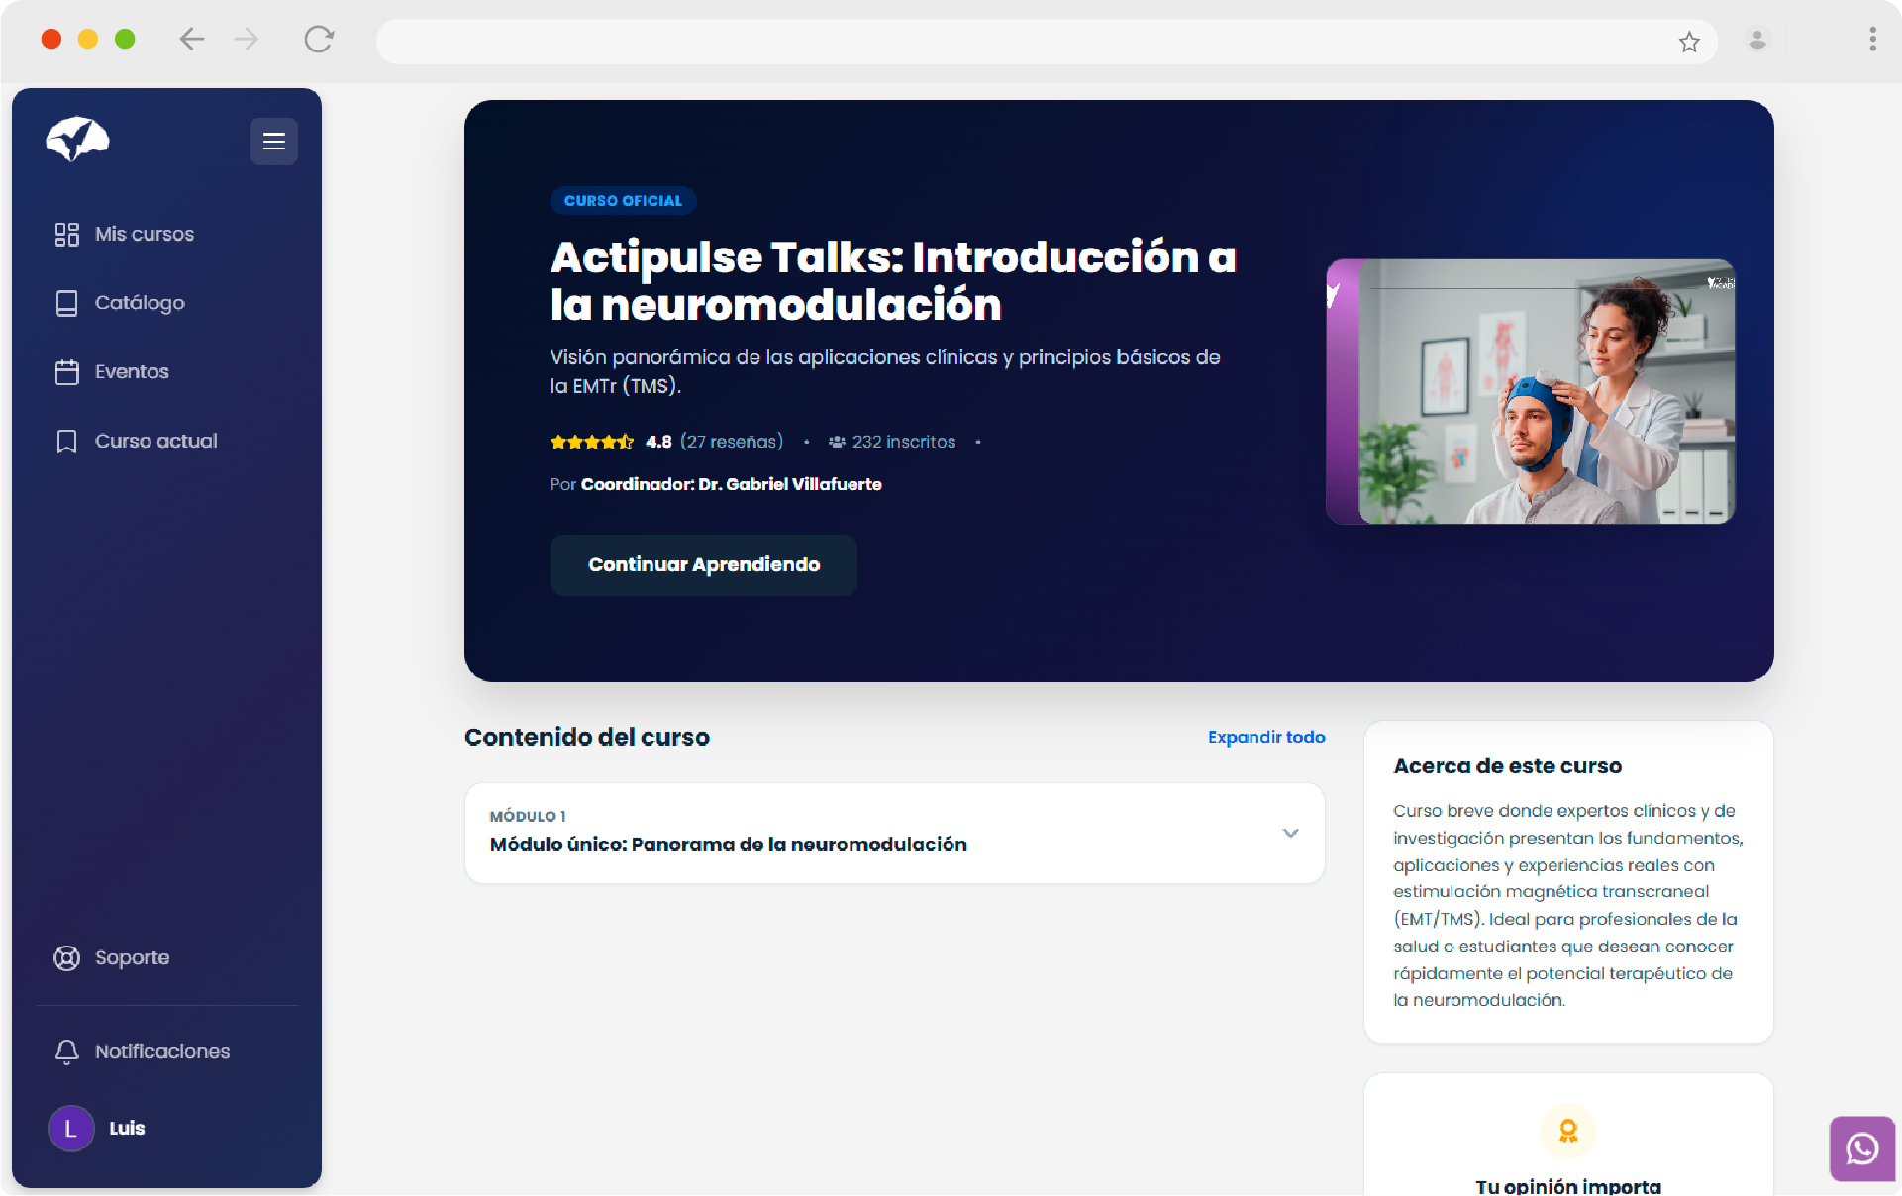Click coordinator Dr. Gabriel Villafuerte name
Screen dimensions: 1902x1196
[731, 484]
